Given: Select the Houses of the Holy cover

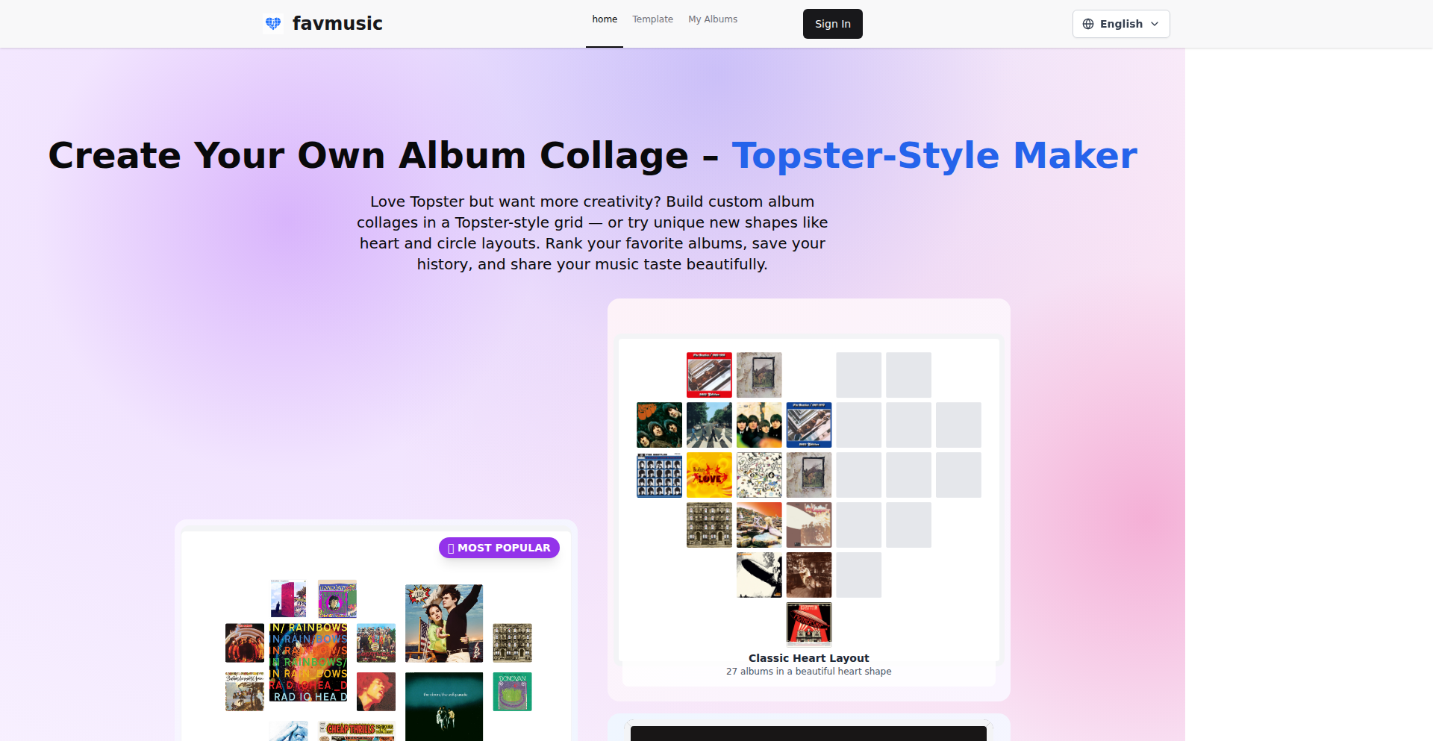Looking at the screenshot, I should coord(759,525).
